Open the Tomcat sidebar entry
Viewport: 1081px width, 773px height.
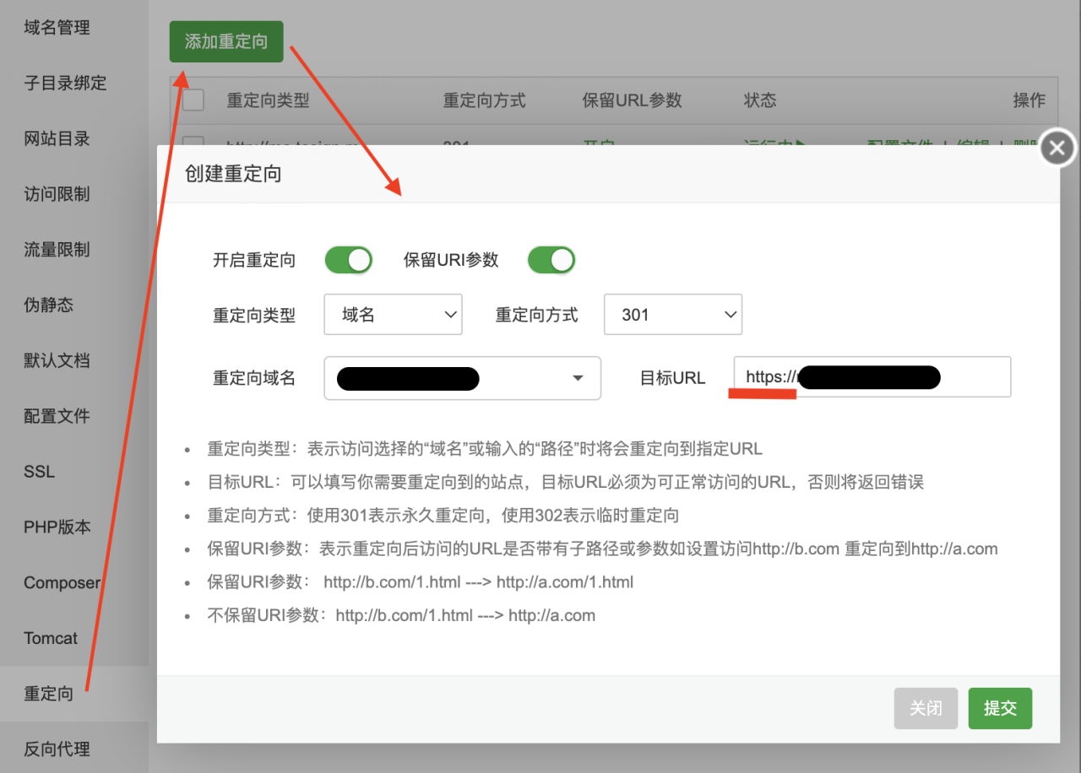(x=50, y=638)
